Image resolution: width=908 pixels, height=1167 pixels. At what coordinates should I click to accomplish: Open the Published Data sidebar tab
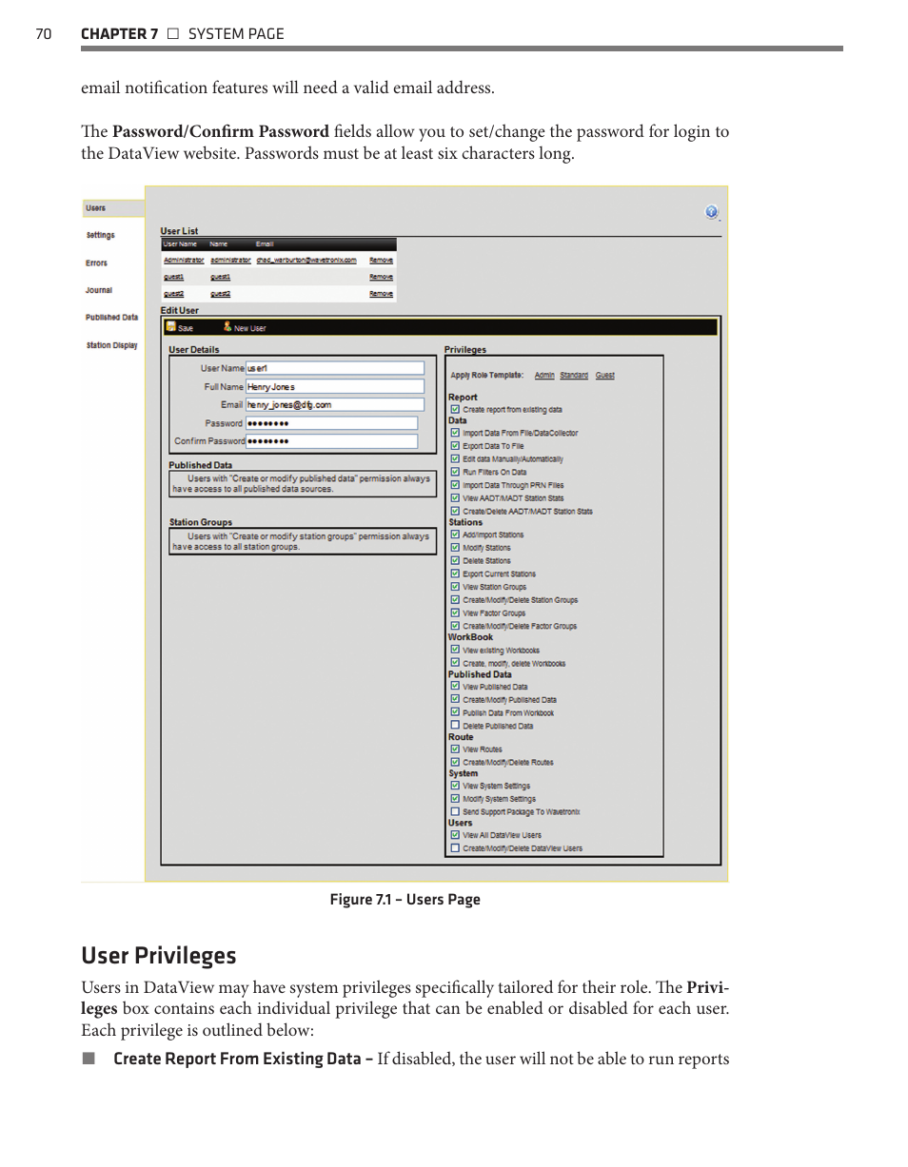tap(111, 318)
